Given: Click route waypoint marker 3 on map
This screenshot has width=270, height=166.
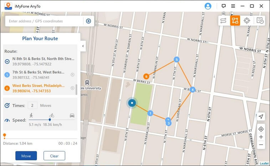Looking at the screenshot, I should (169, 123).
